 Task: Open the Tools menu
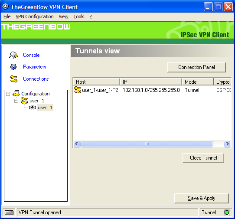79,16
